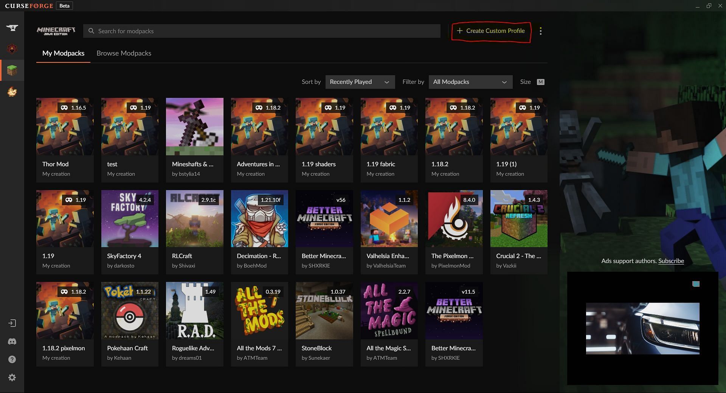Open Better Minecraft v11.5 thumbnail
This screenshot has width=726, height=393.
pyautogui.click(x=454, y=311)
